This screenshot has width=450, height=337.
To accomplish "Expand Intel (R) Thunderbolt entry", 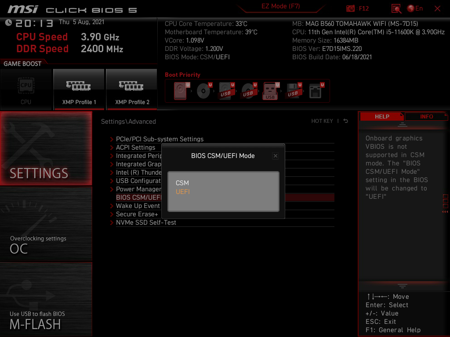I will click(x=135, y=172).
